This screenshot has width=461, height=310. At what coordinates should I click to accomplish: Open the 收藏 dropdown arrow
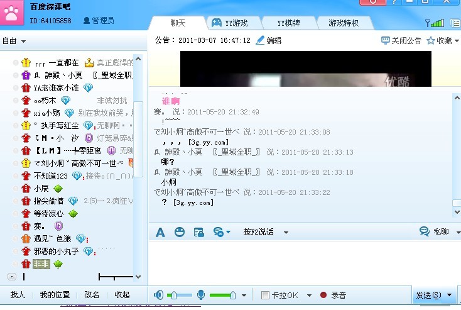(457, 41)
